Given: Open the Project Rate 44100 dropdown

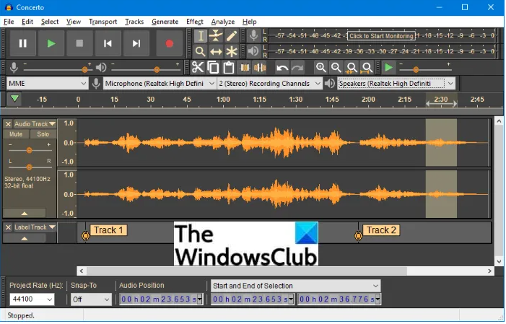Looking at the screenshot, I should 32,299.
